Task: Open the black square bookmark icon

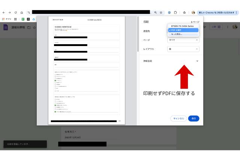Action: [28, 19]
